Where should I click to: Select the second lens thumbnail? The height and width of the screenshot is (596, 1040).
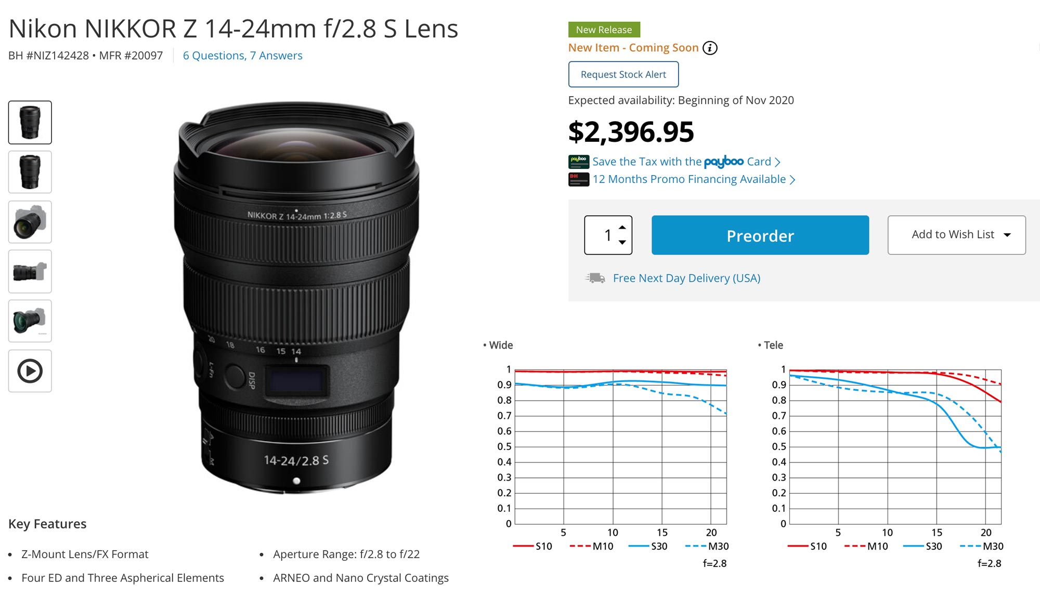tap(30, 172)
